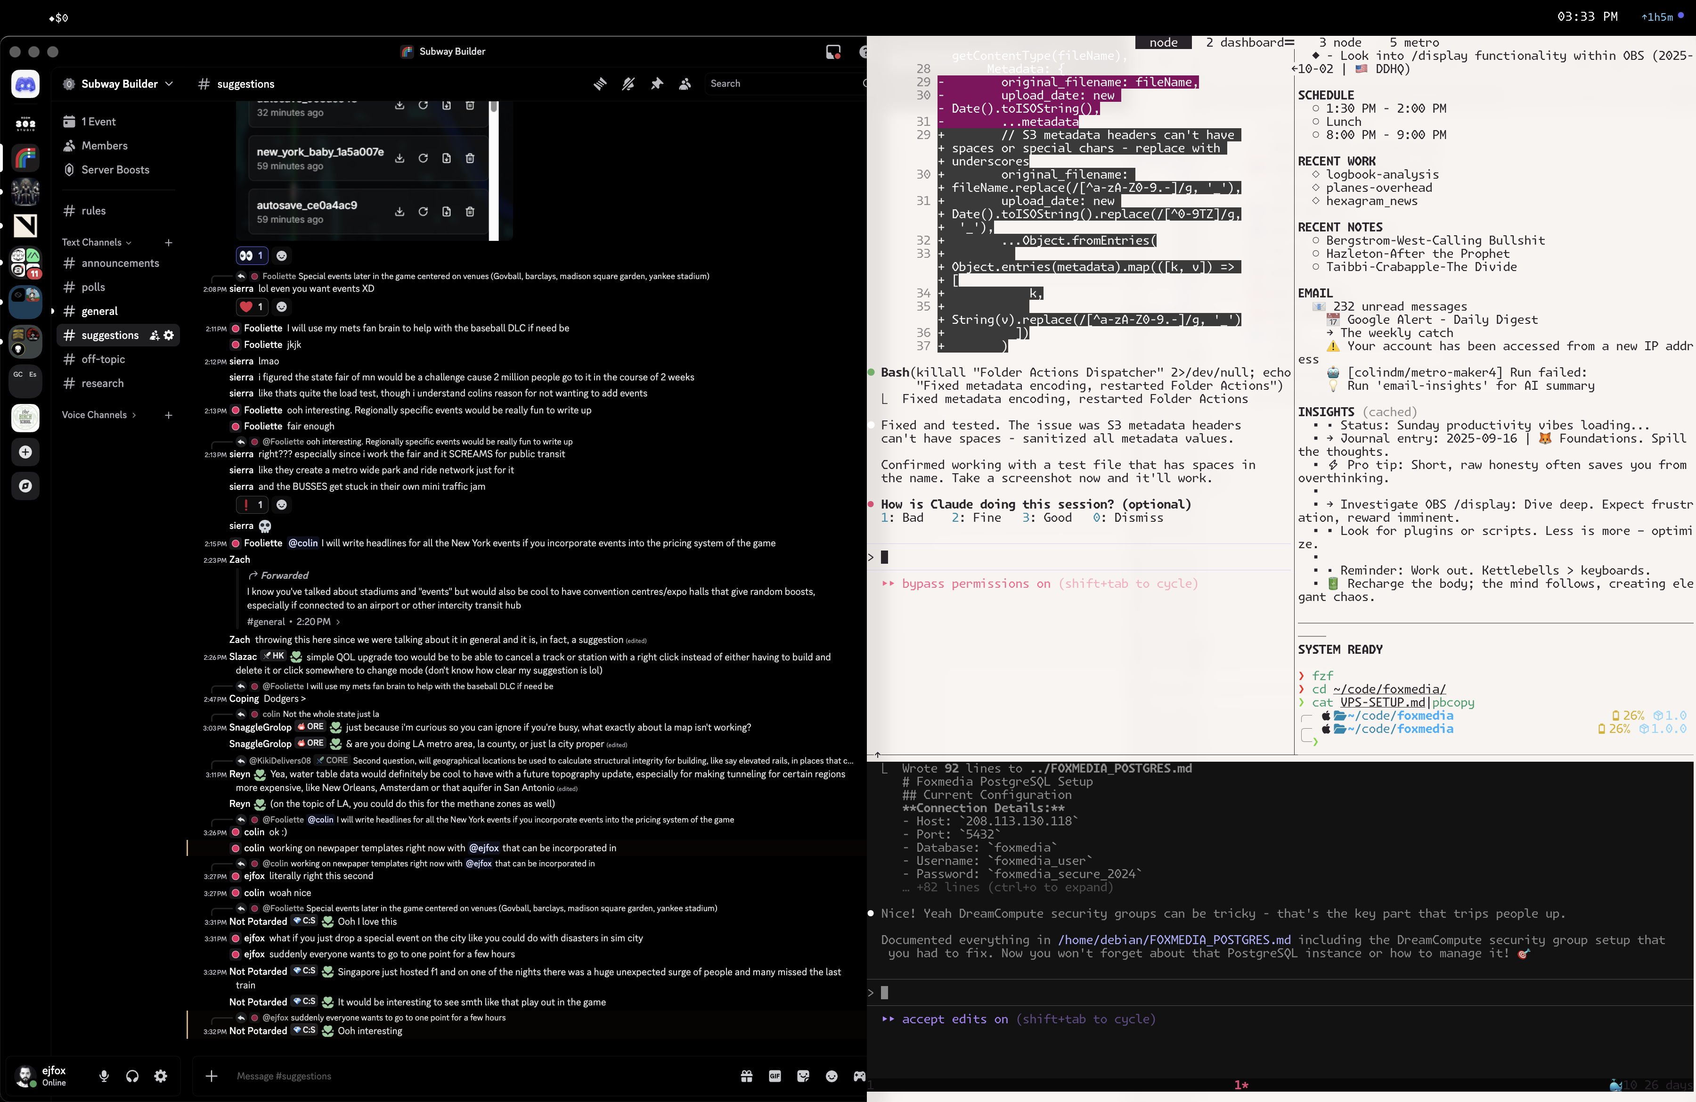The width and height of the screenshot is (1696, 1102).
Task: Hide the member list
Action: click(x=684, y=83)
